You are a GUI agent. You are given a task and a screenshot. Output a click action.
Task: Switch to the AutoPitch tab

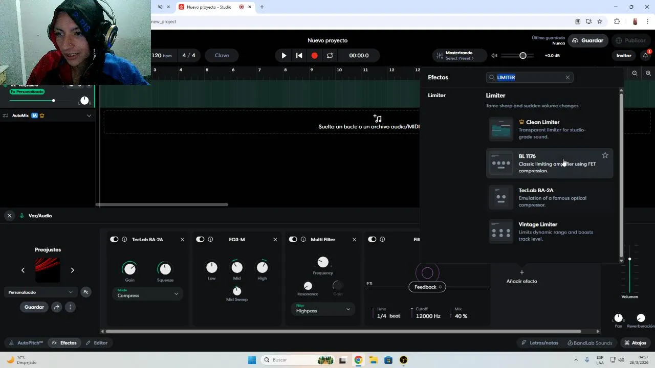coord(26,343)
